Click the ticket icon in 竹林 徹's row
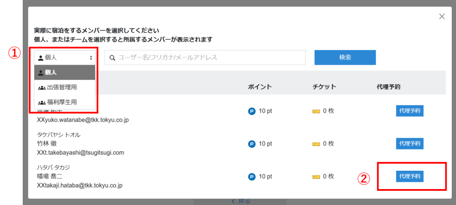The height and width of the screenshot is (205, 456). tap(316, 144)
